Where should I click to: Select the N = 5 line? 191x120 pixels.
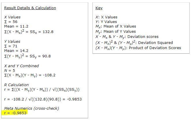pyautogui.click(x=10, y=71)
